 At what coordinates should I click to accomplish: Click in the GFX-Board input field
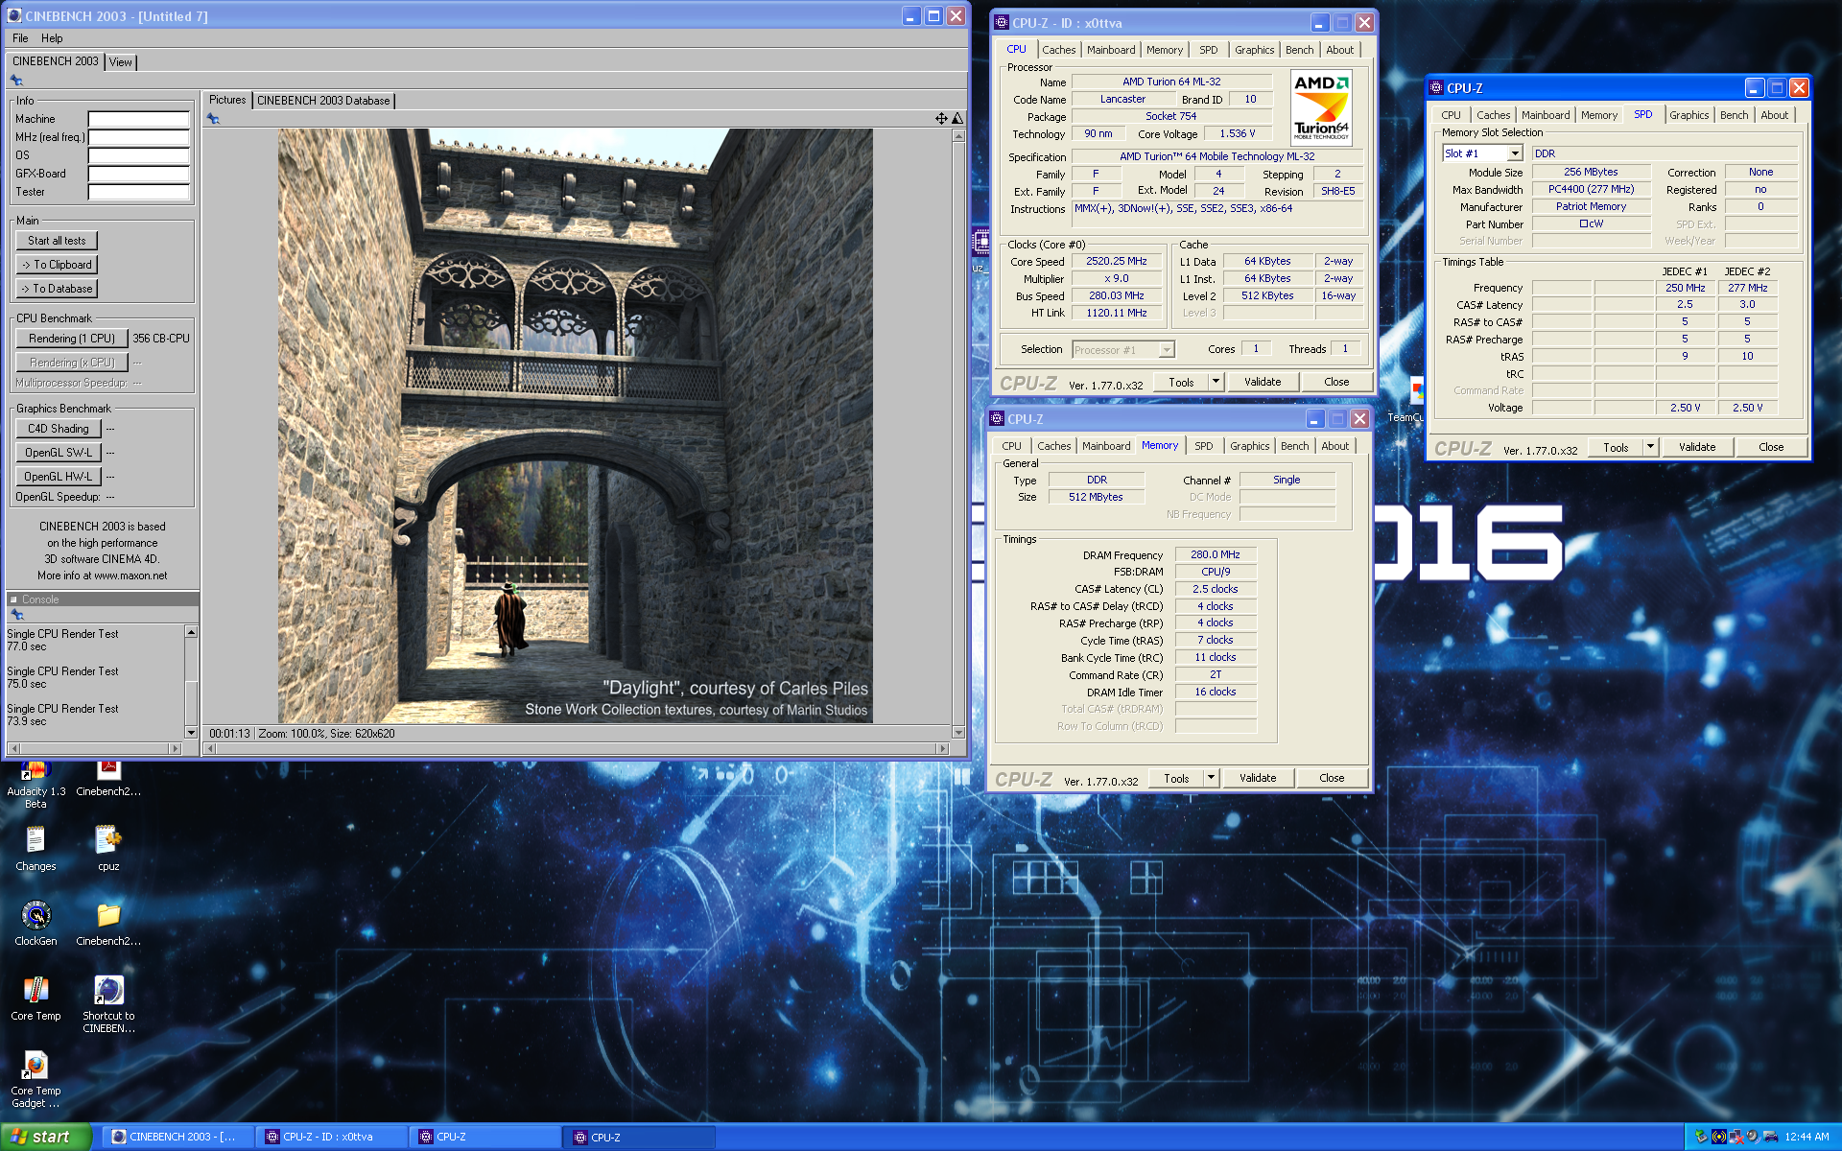(x=139, y=174)
